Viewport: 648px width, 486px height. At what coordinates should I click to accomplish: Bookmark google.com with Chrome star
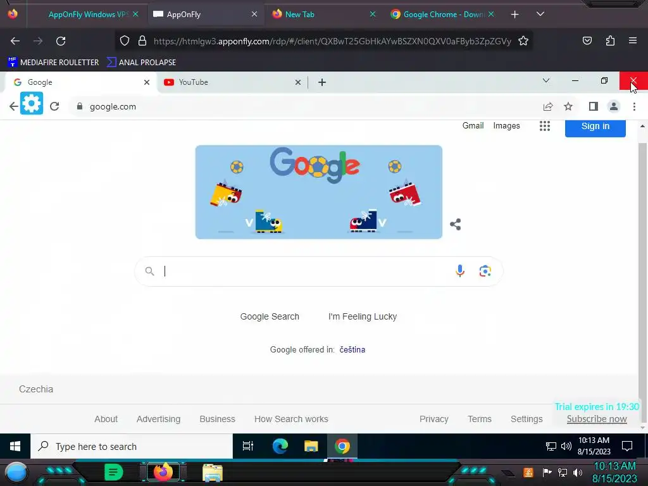(x=568, y=106)
